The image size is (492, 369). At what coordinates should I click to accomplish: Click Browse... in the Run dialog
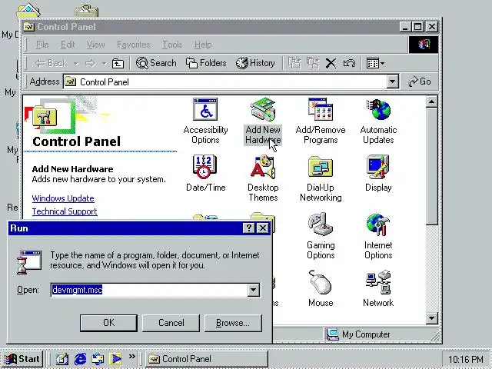point(233,323)
